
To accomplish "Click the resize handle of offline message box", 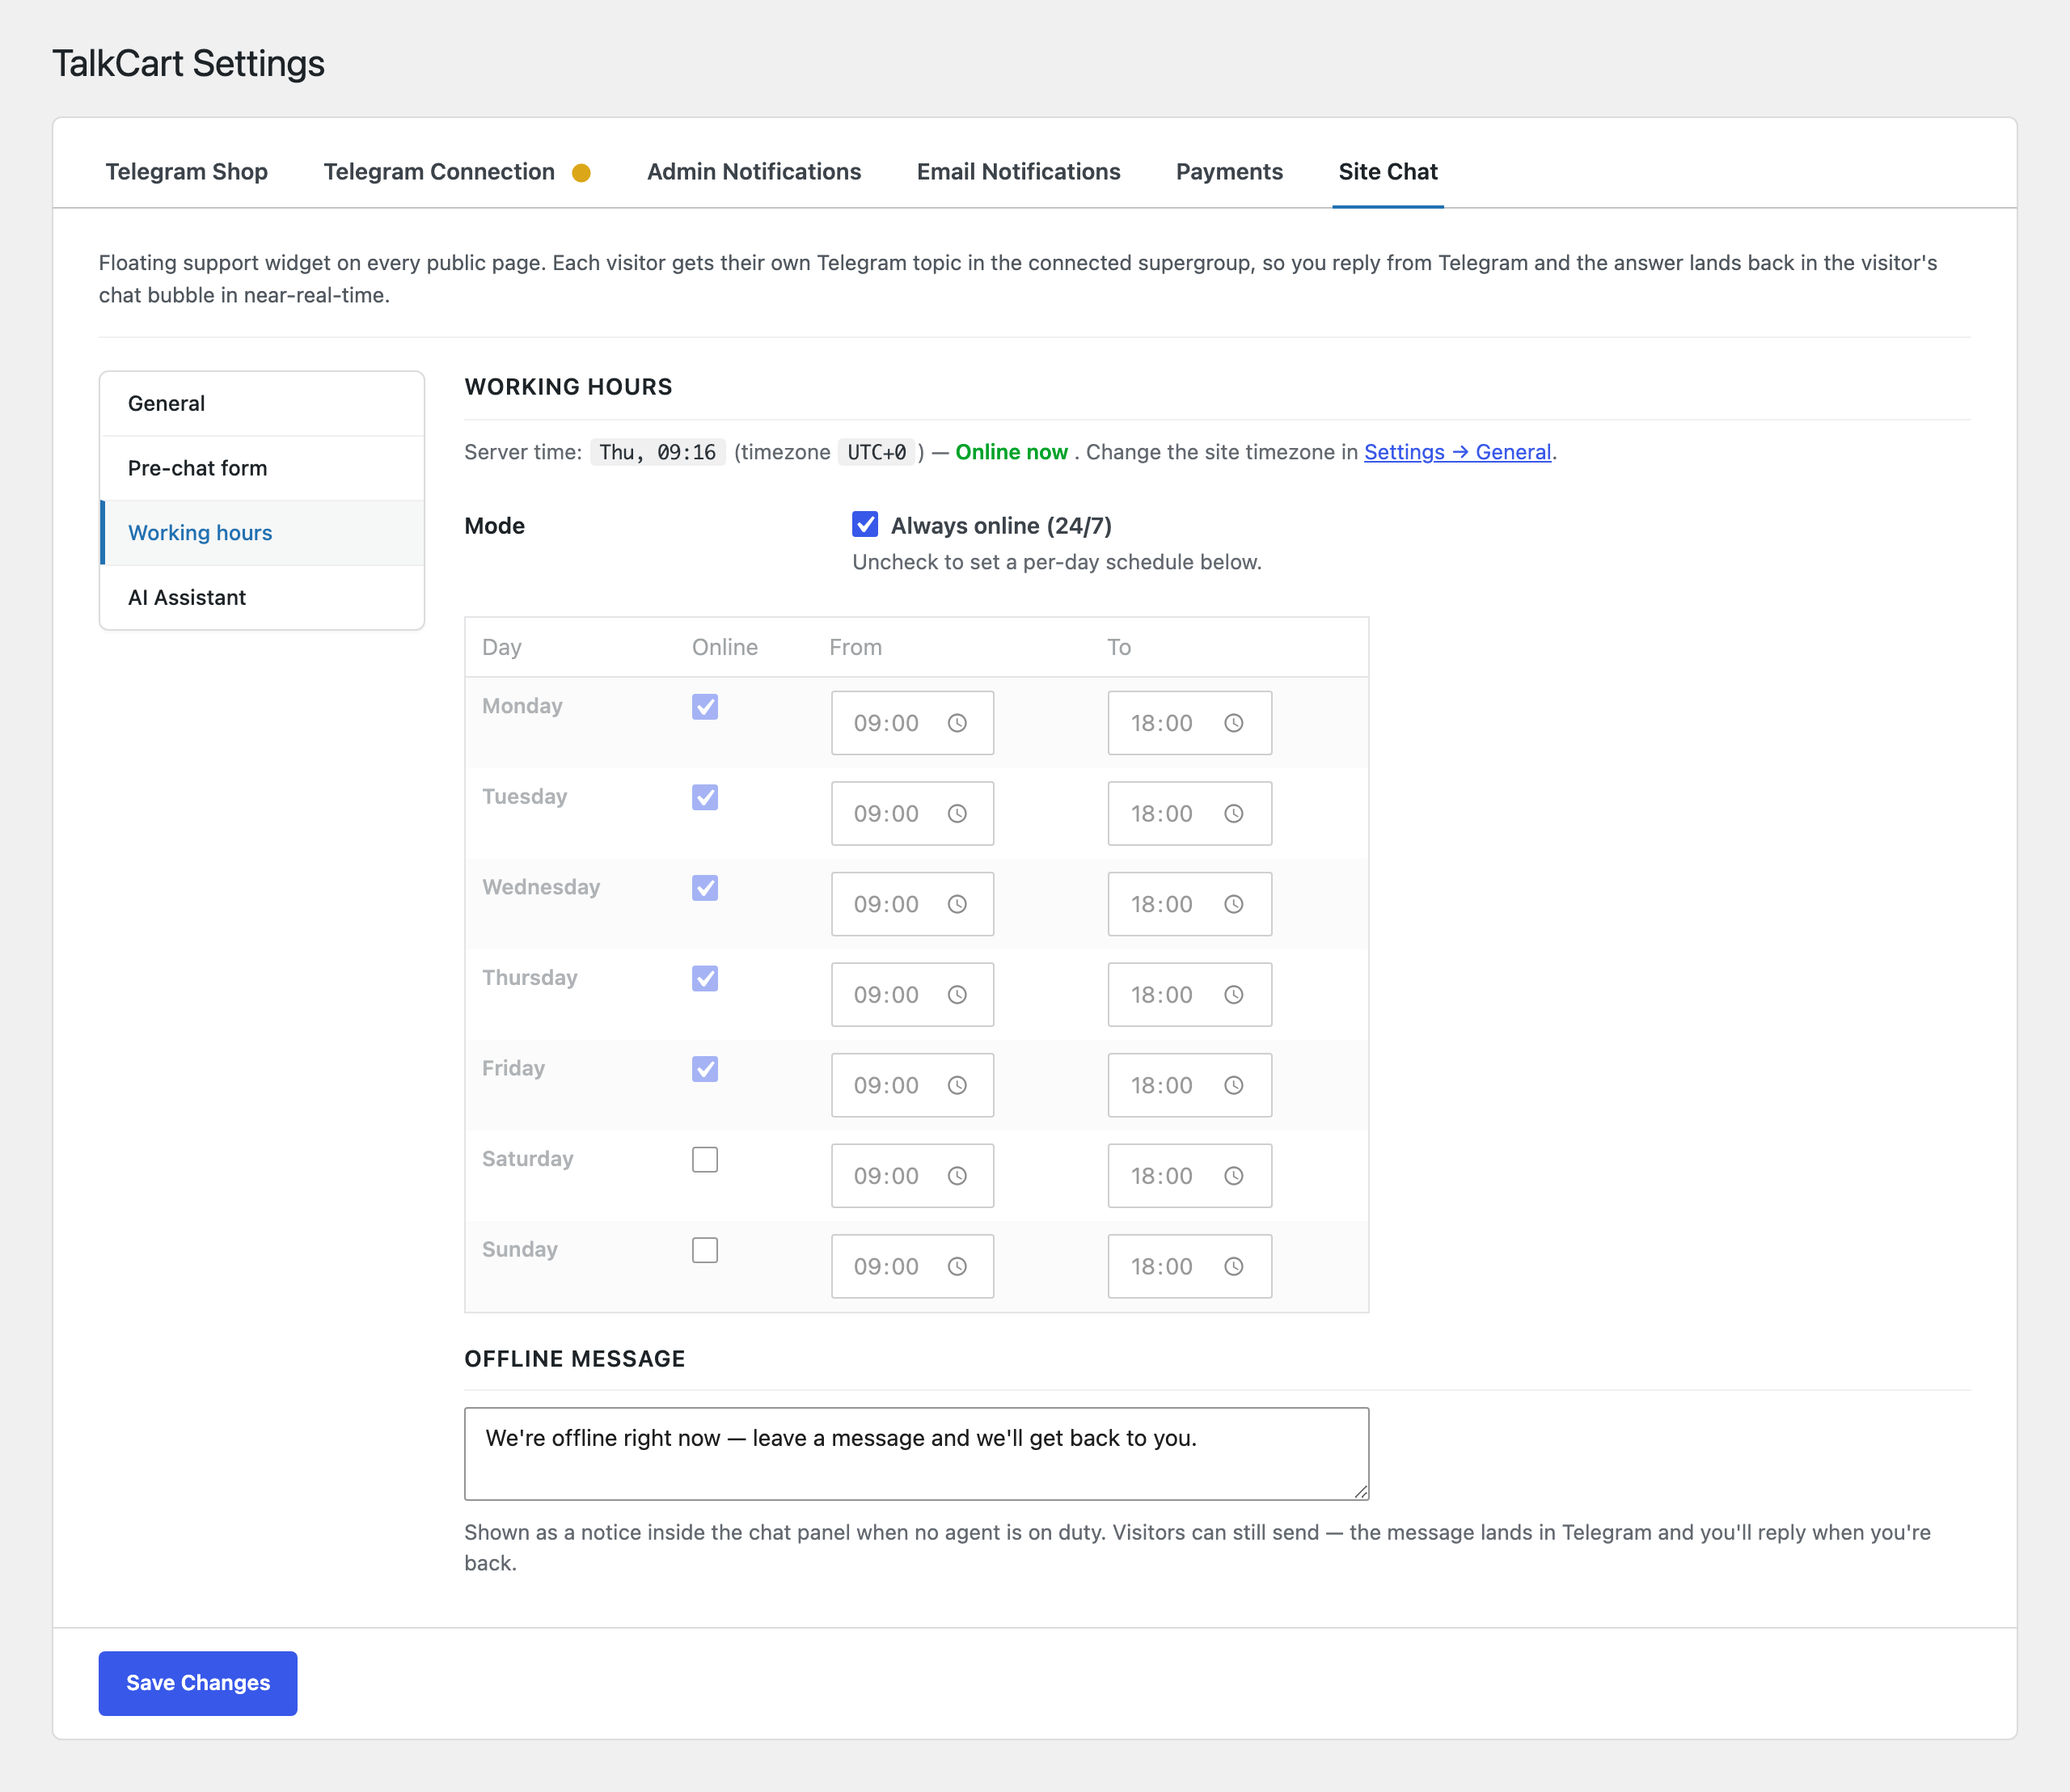I will click(1360, 1491).
